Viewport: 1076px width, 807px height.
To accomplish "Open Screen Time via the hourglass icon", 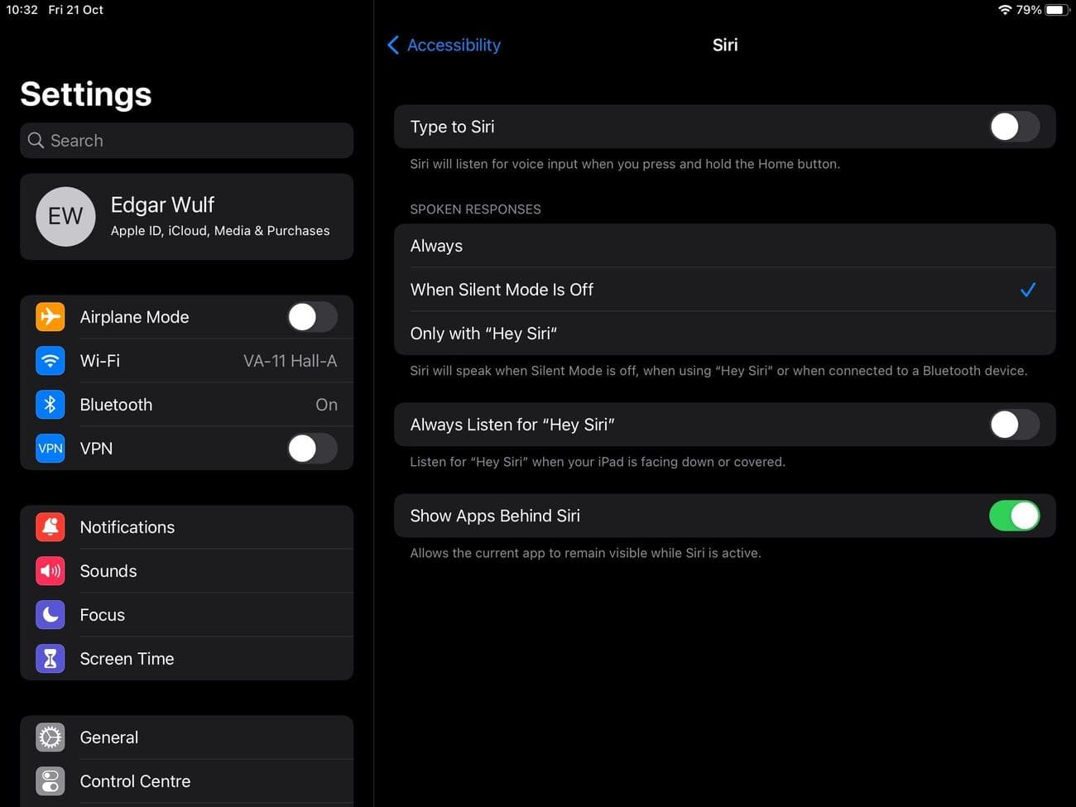I will tap(50, 658).
